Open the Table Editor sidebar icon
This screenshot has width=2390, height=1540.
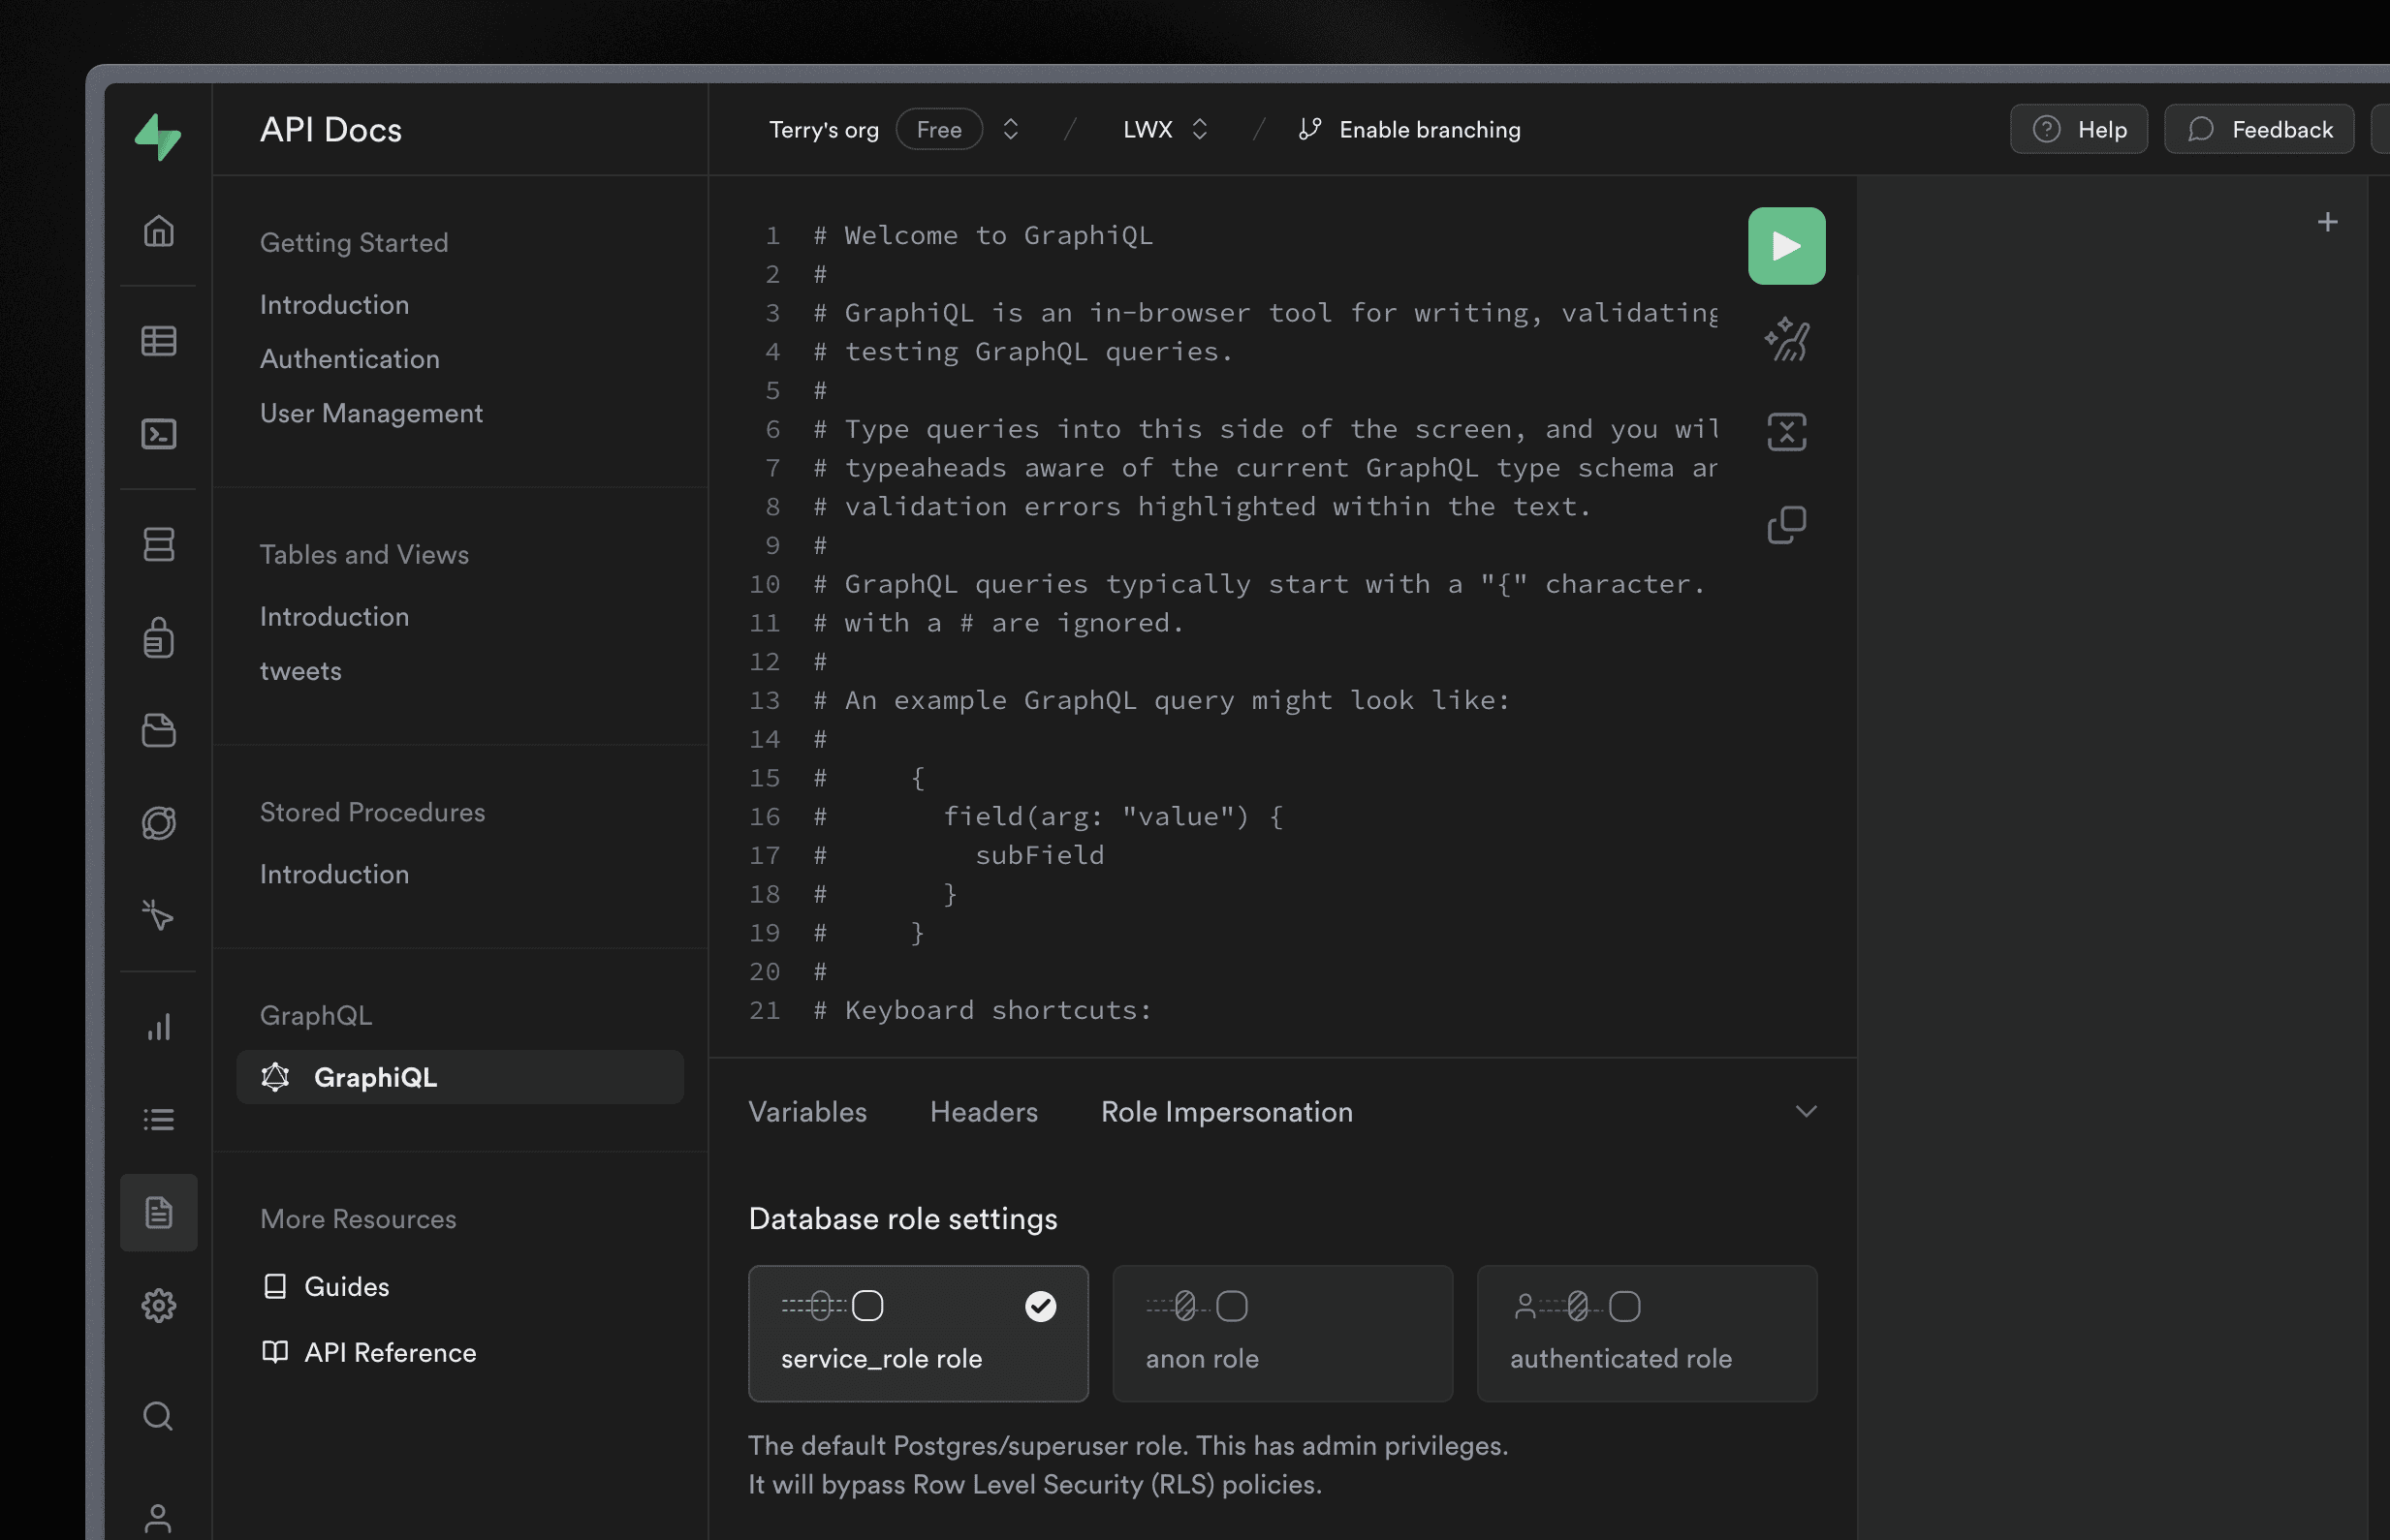158,341
